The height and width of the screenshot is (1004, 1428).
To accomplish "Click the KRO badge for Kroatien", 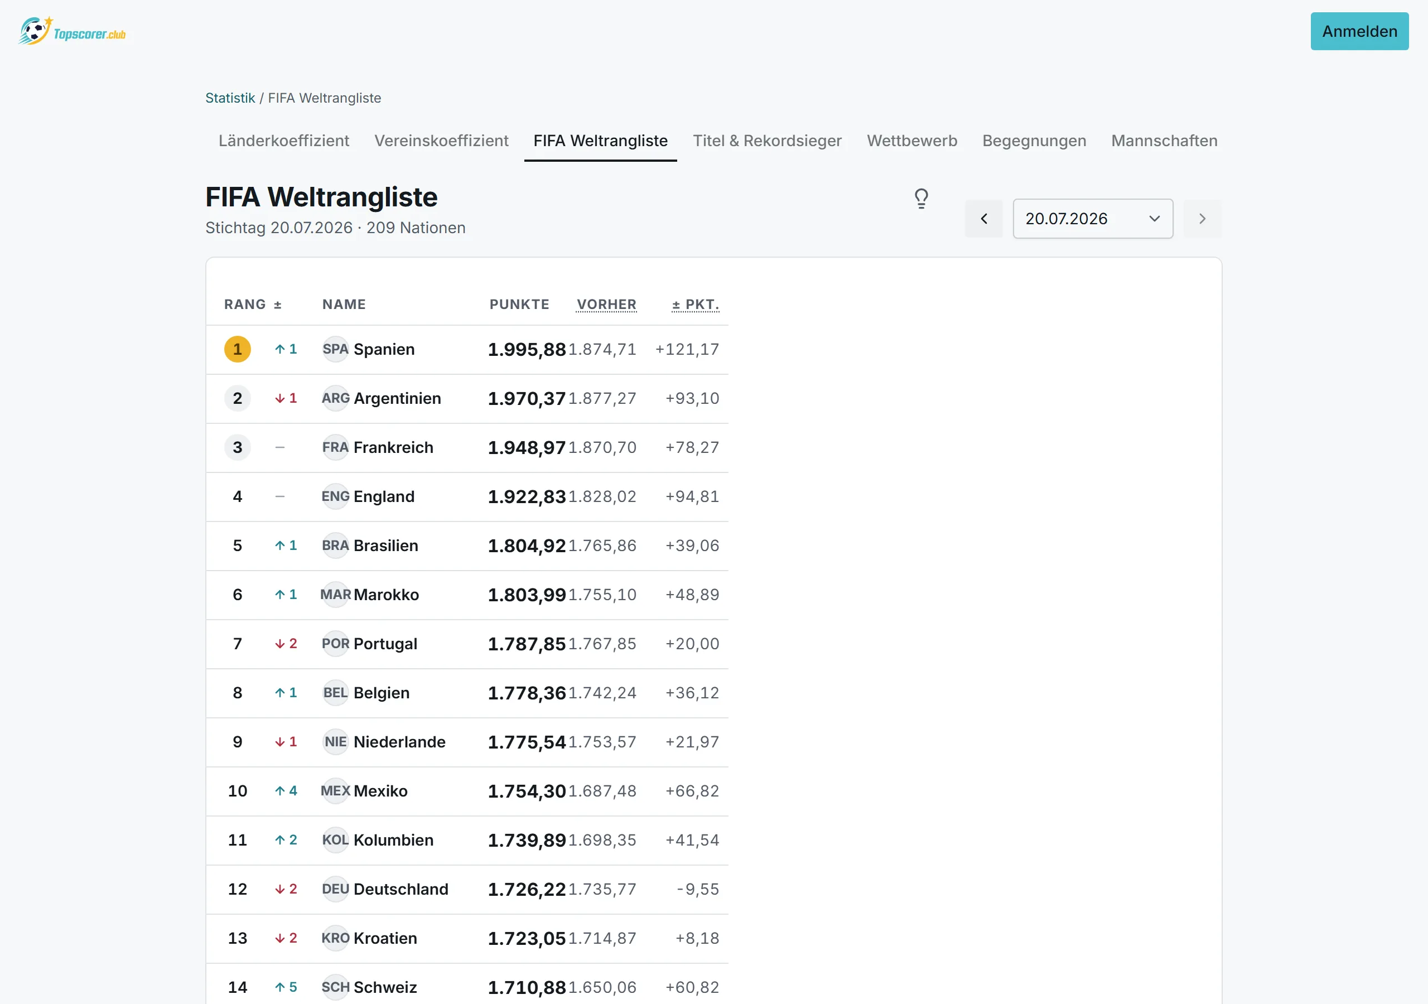I will coord(335,939).
